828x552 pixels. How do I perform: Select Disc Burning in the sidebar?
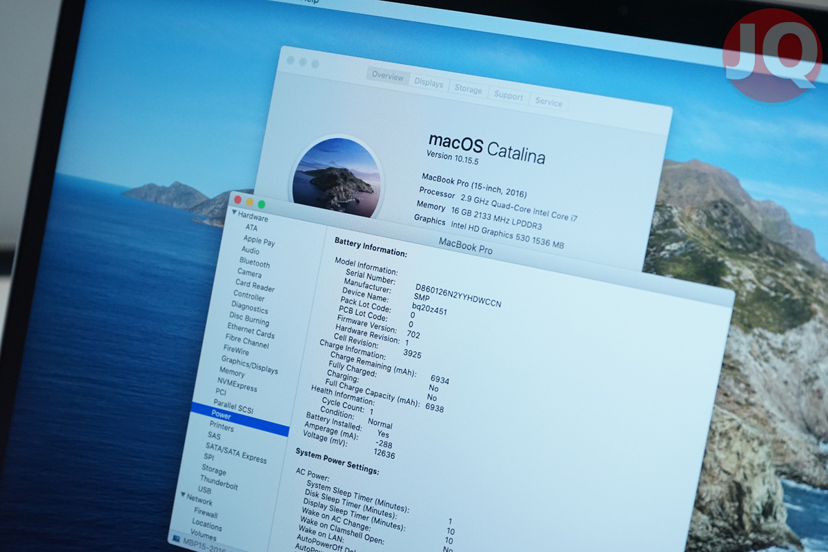click(249, 320)
